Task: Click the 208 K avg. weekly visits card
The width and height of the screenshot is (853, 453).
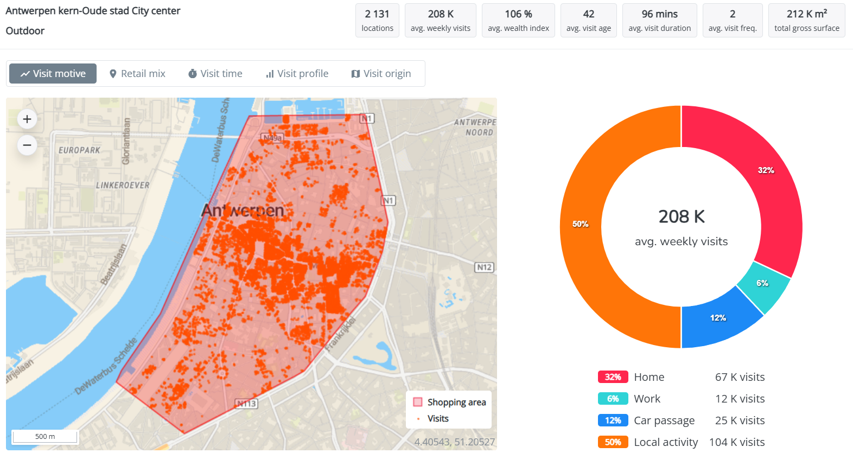Action: (x=441, y=21)
